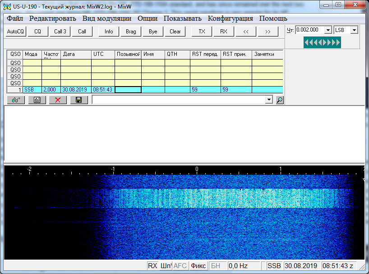Click the >> macro page button
The image size is (369, 274).
[x=268, y=32]
